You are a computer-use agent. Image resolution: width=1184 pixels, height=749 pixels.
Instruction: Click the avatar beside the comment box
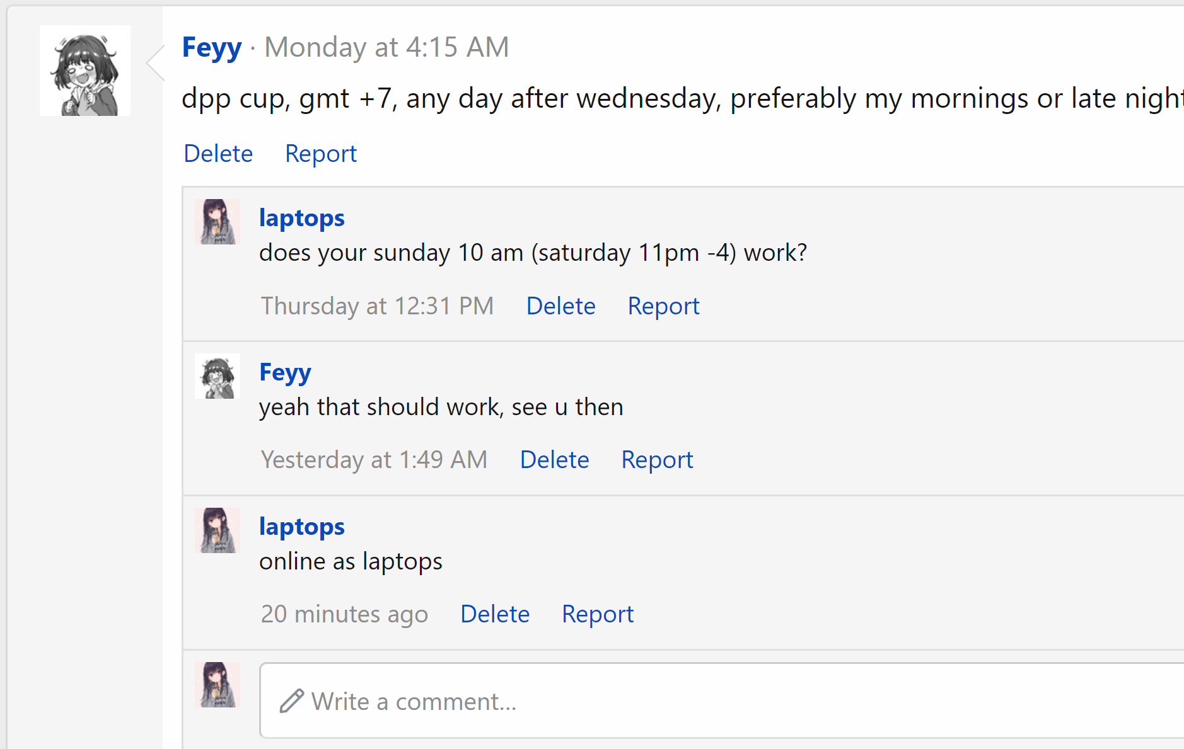pyautogui.click(x=218, y=685)
